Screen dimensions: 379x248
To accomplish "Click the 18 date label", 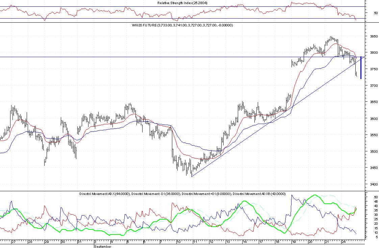I will pyautogui.click(x=277, y=242).
